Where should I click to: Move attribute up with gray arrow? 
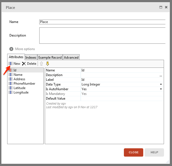click(x=41, y=64)
